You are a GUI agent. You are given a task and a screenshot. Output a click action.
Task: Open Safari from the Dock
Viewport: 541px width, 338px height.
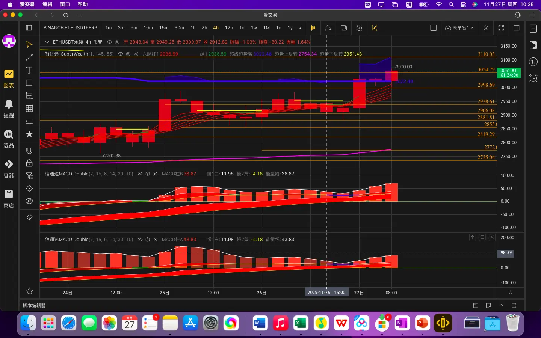pyautogui.click(x=69, y=323)
